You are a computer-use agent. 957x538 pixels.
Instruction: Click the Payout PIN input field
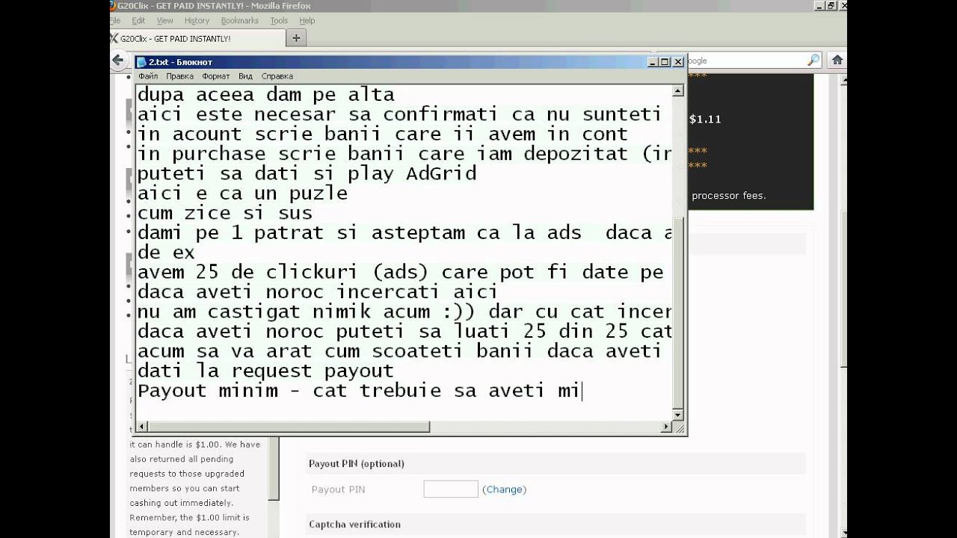[451, 489]
